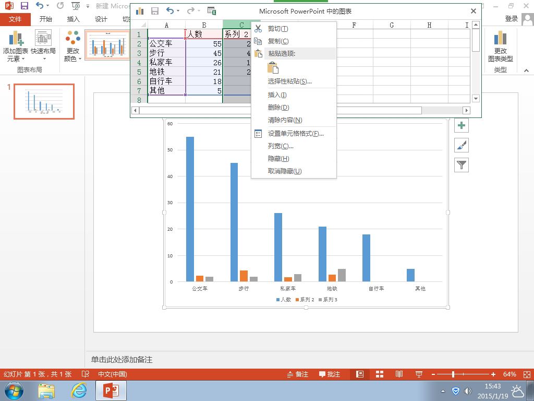Click the 私家车 cell in the data sheet

coord(166,63)
